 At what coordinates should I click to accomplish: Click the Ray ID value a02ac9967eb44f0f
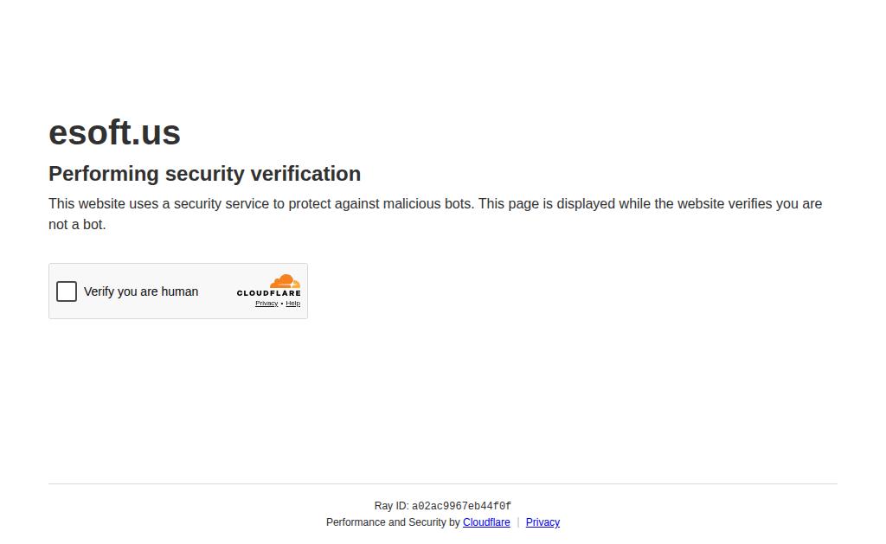461,506
